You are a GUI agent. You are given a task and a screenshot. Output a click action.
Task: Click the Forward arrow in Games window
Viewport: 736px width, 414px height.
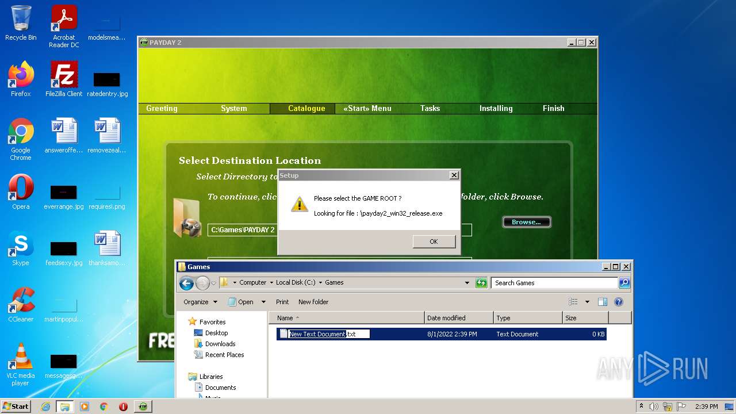coord(202,283)
